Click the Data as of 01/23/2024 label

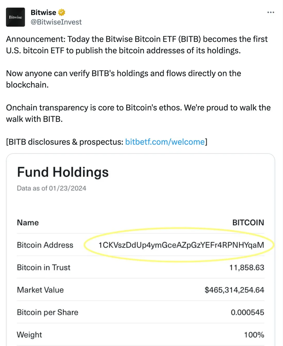click(x=52, y=188)
